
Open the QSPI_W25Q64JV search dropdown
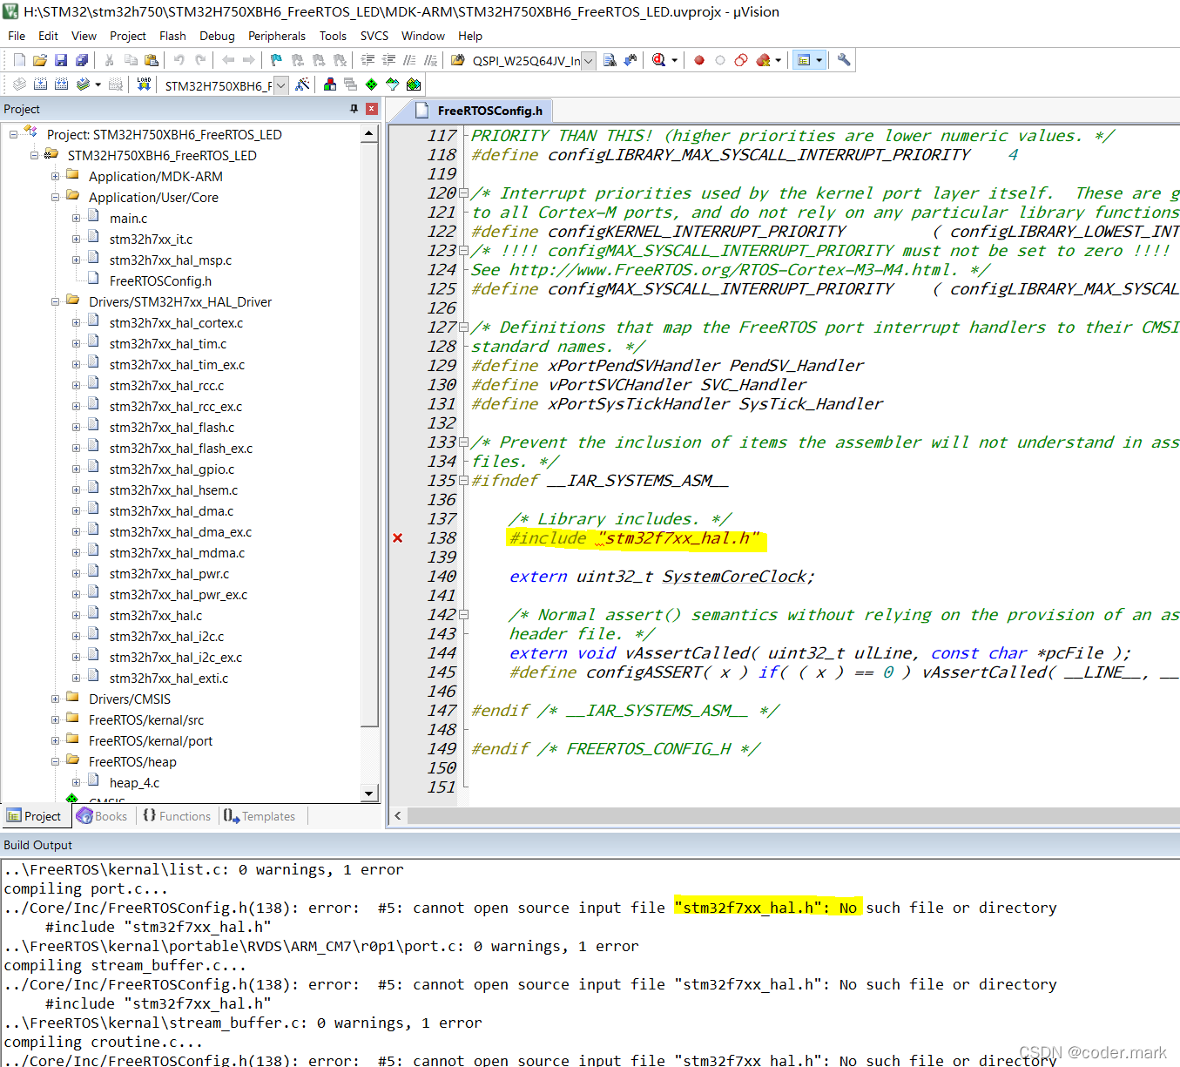589,60
